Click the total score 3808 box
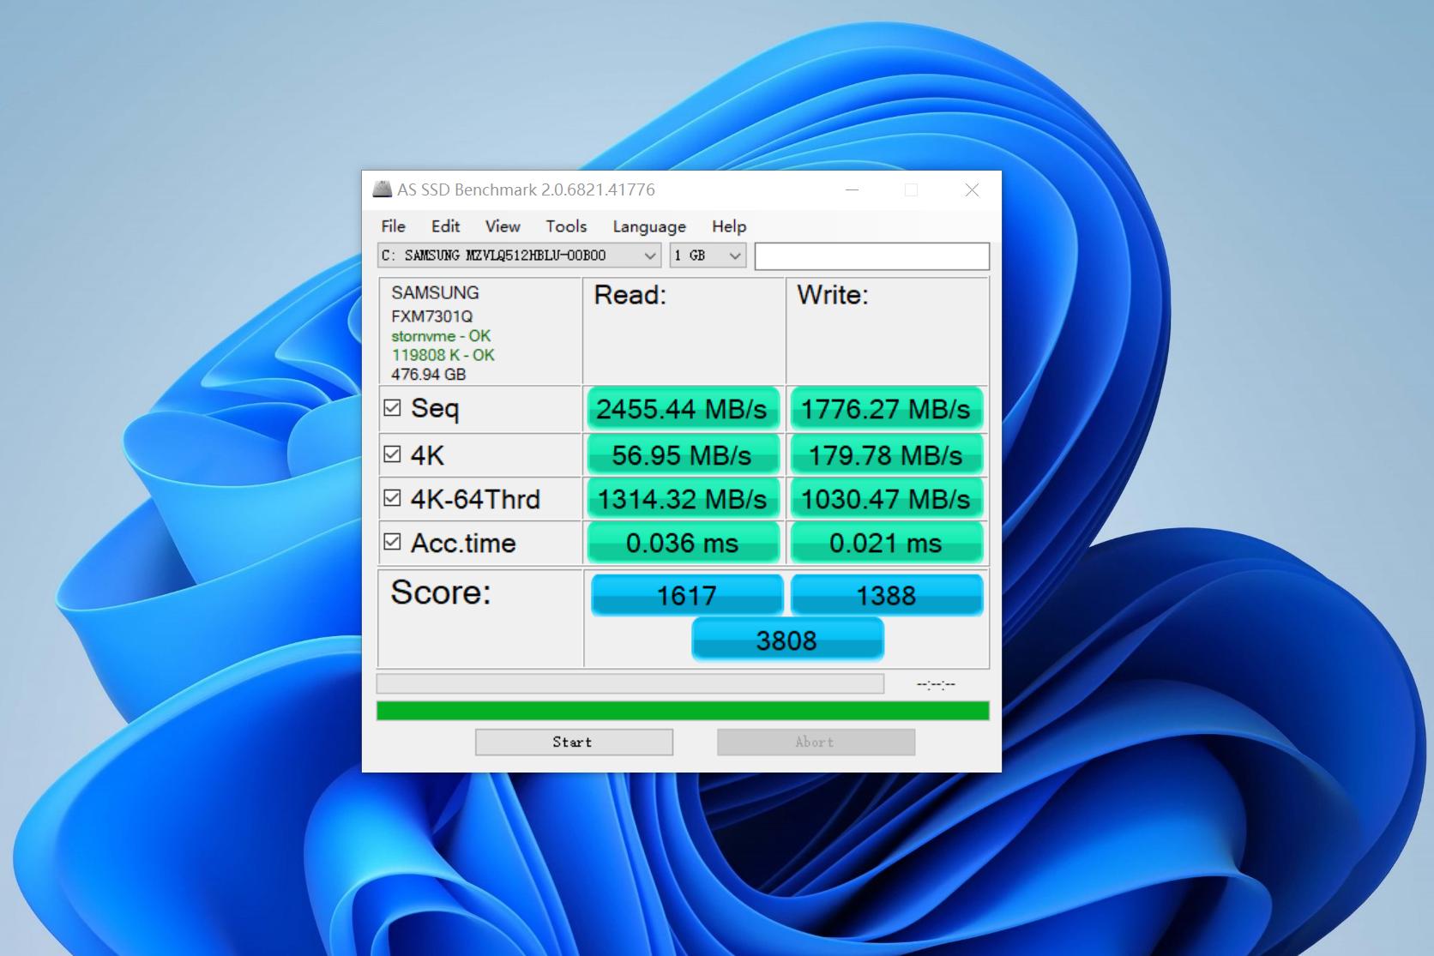Viewport: 1434px width, 956px height. tap(786, 640)
